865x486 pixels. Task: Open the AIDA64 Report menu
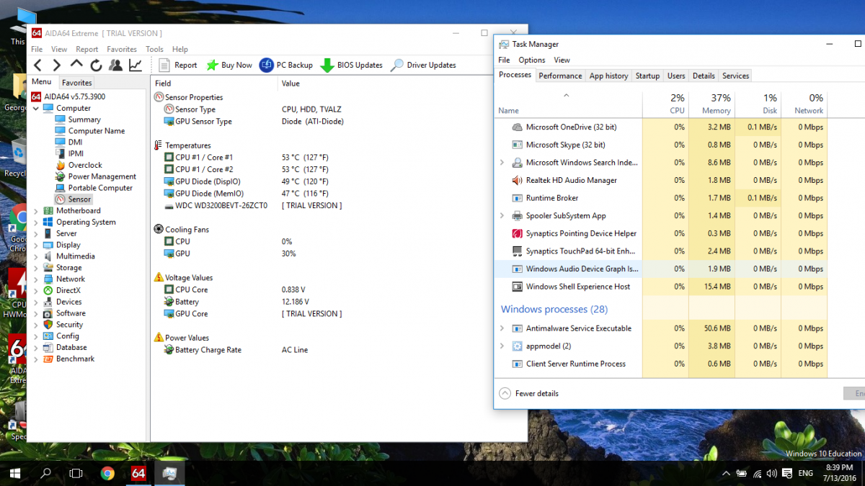click(86, 49)
